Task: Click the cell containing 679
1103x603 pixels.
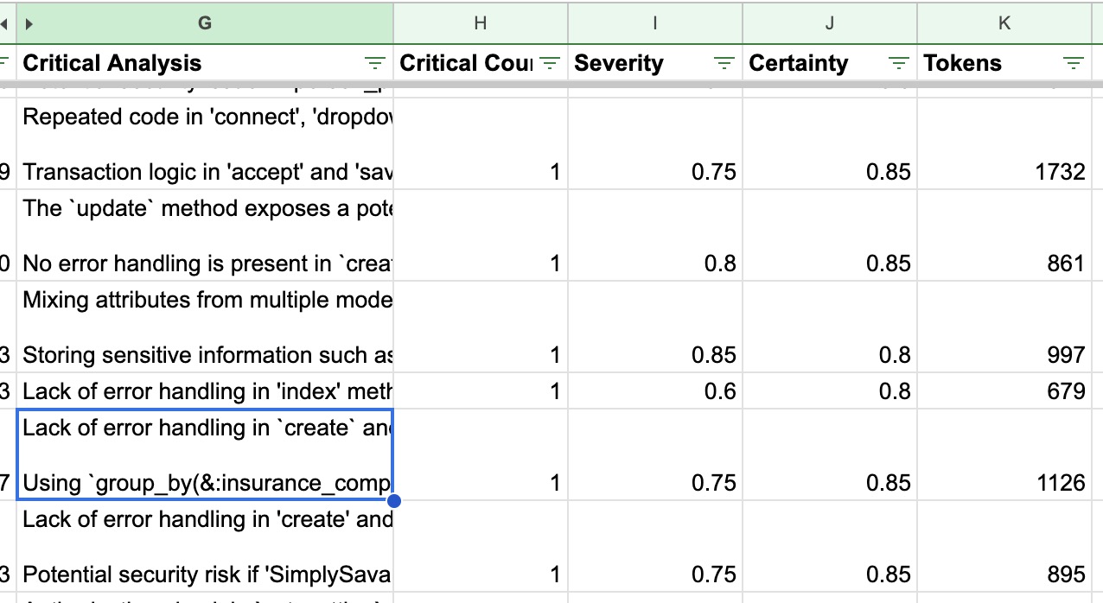Action: click(1004, 390)
